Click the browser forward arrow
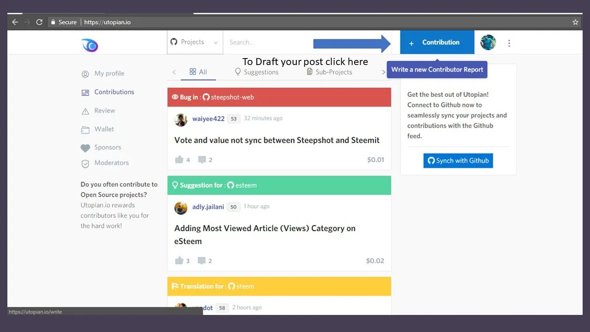 tap(27, 22)
